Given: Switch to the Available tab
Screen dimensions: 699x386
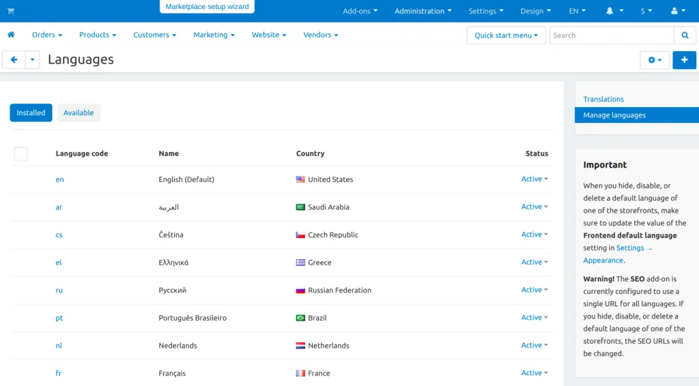Looking at the screenshot, I should click(79, 113).
